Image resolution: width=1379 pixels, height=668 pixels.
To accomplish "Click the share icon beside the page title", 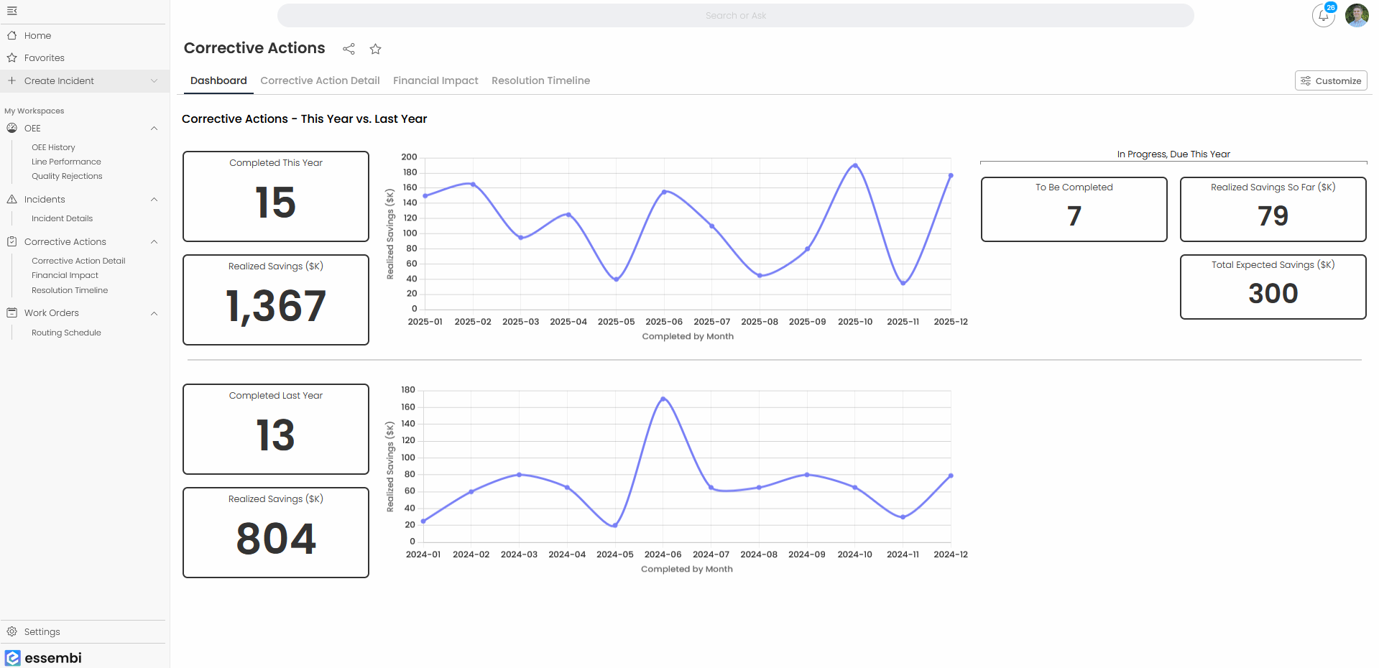I will [349, 49].
